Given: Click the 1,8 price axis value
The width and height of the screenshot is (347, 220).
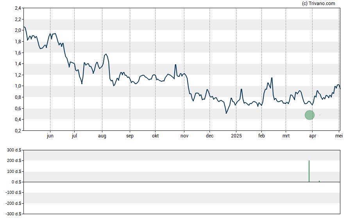Looking at the screenshot, I should pyautogui.click(x=18, y=41).
